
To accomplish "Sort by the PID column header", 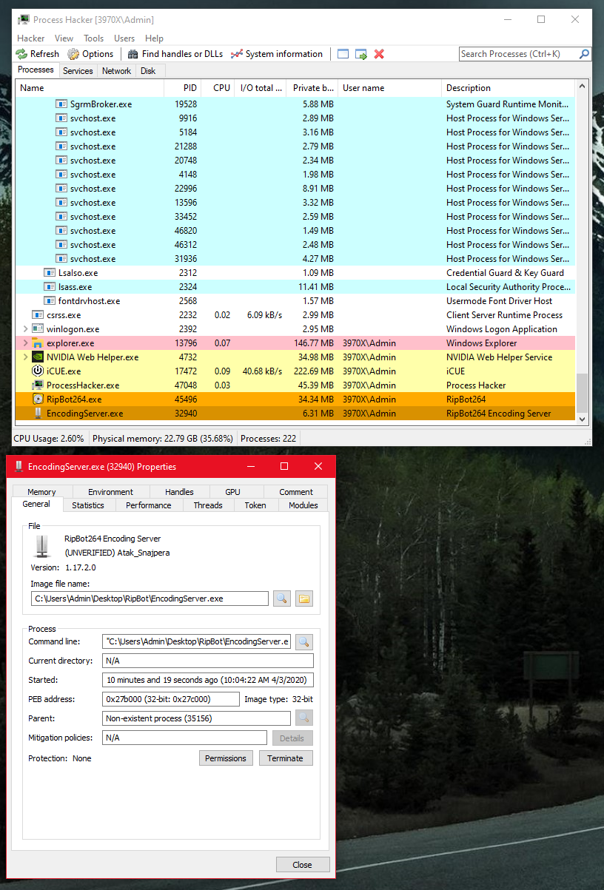I will click(182, 87).
